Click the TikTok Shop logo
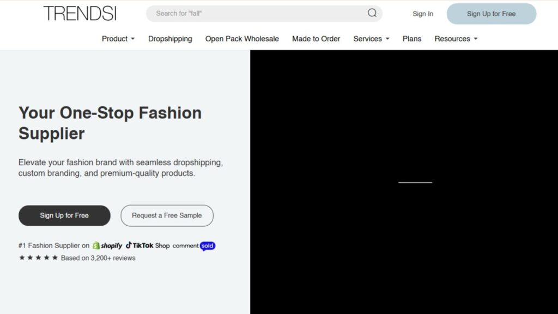 [148, 246]
